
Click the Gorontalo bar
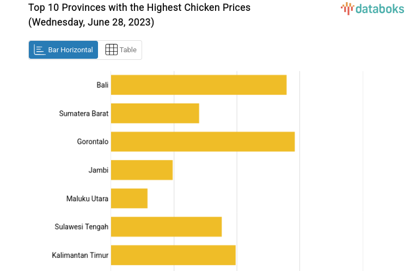pos(203,141)
